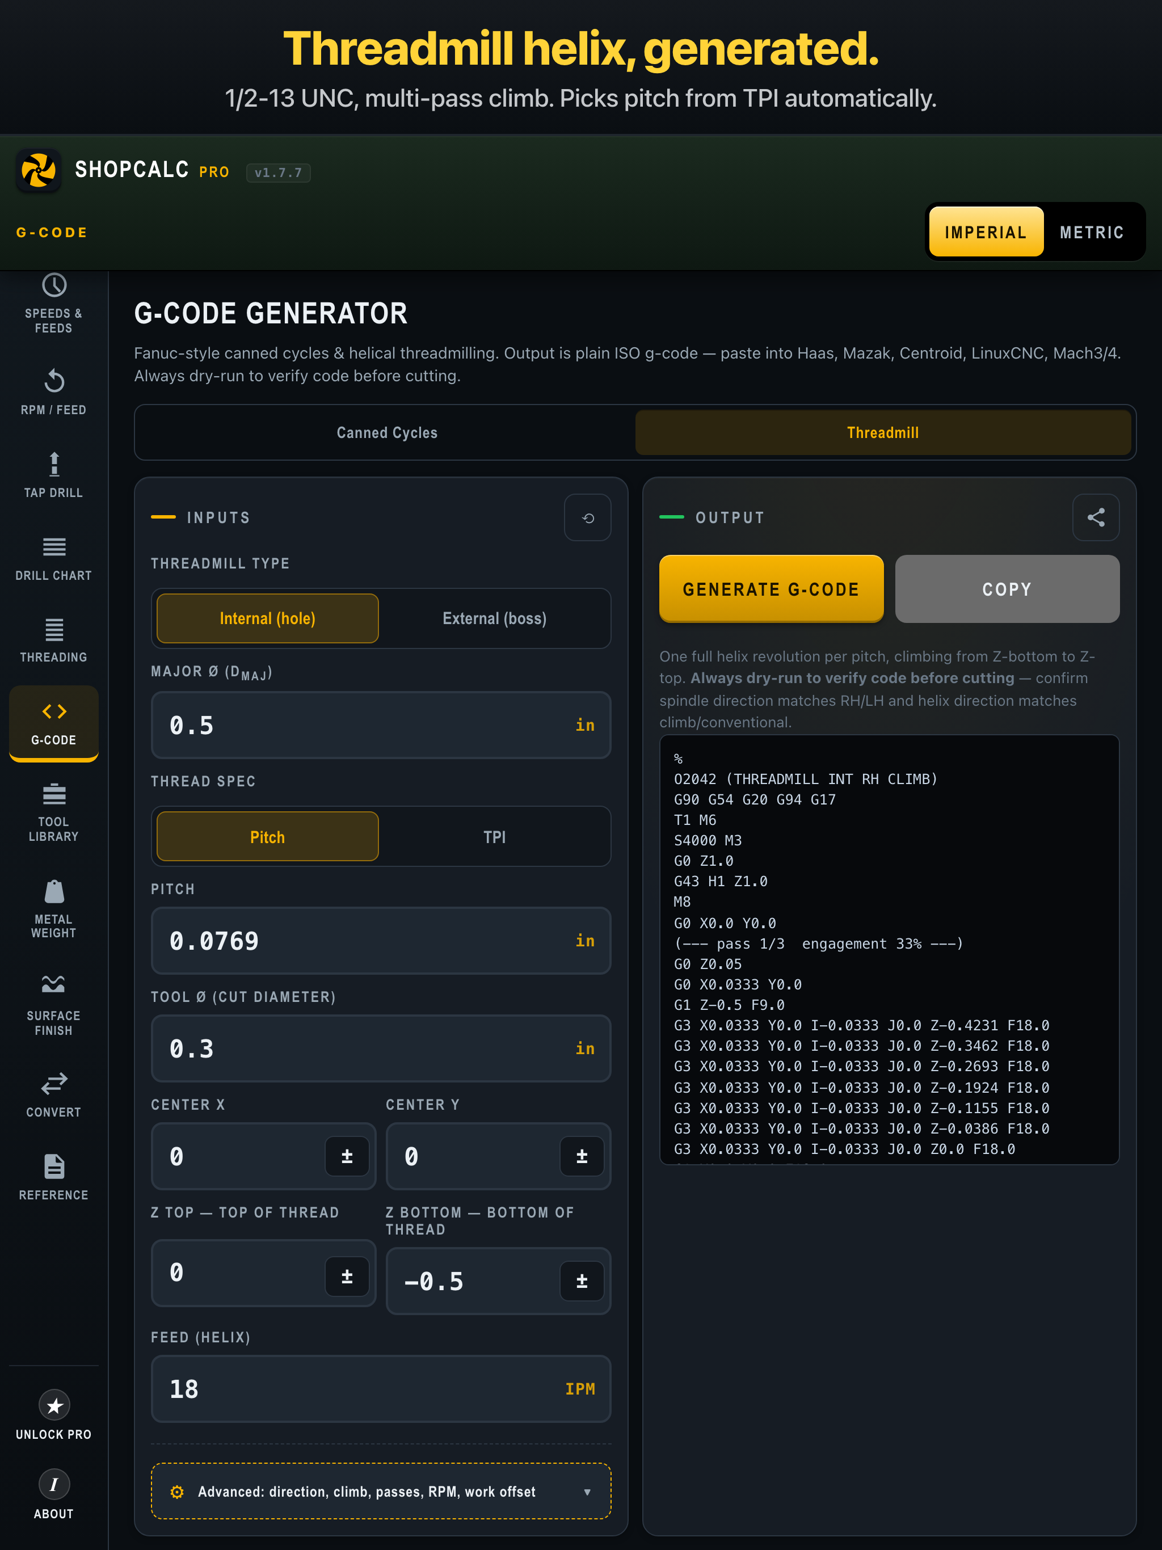Open the RPM / Feed tool
The image size is (1162, 1550).
click(54, 393)
